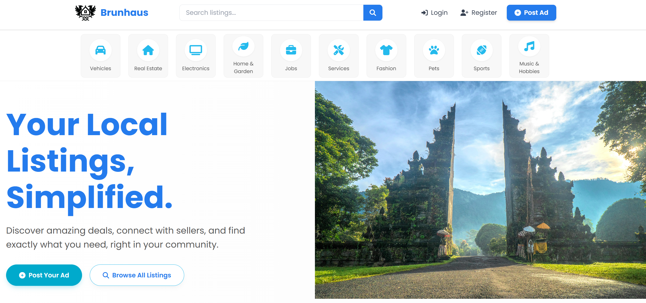Screen dimensions: 646x303
Task: Open the Vehicles category car icon
Action: tap(101, 50)
